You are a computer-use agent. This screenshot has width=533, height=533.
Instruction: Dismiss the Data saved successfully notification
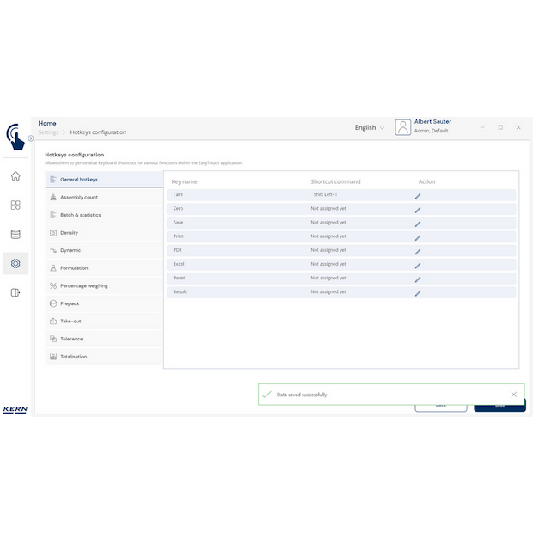pos(513,395)
